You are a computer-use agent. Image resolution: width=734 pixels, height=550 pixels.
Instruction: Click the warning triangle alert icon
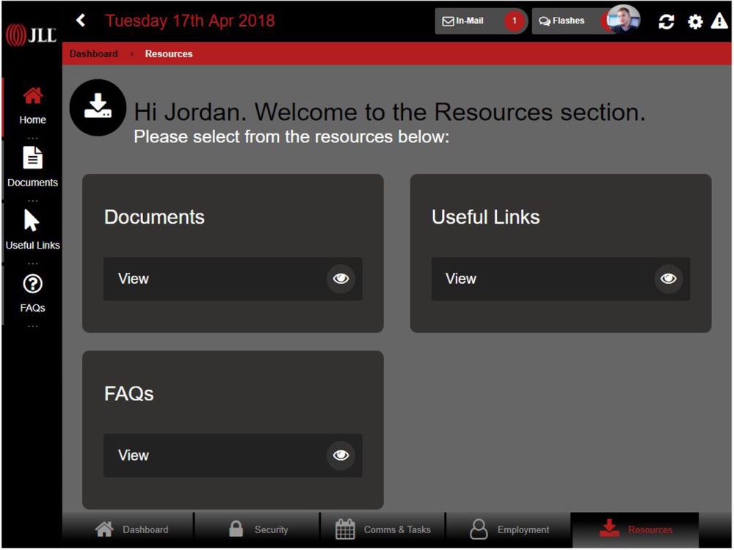point(719,21)
